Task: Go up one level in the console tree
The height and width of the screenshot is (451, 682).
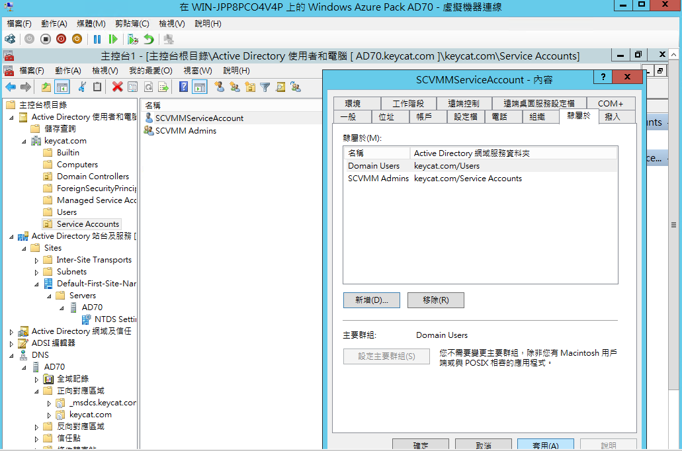Action: tap(46, 87)
